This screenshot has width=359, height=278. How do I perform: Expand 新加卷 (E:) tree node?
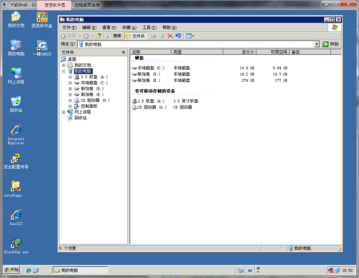coord(70,95)
